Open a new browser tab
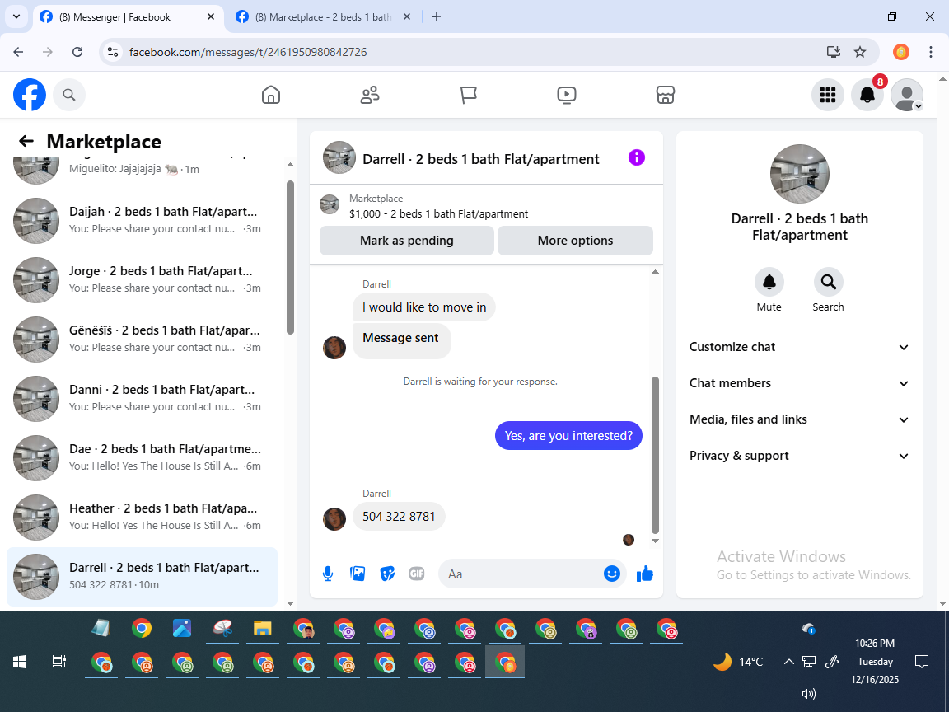The image size is (949, 712). 437,17
